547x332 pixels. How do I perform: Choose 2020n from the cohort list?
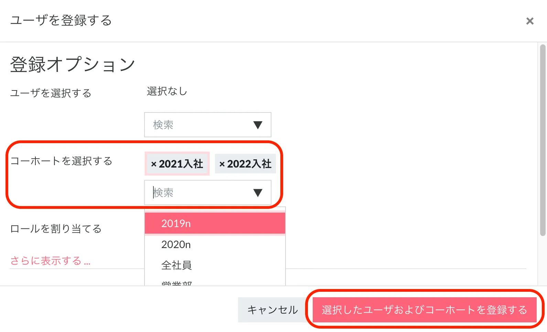(215, 245)
